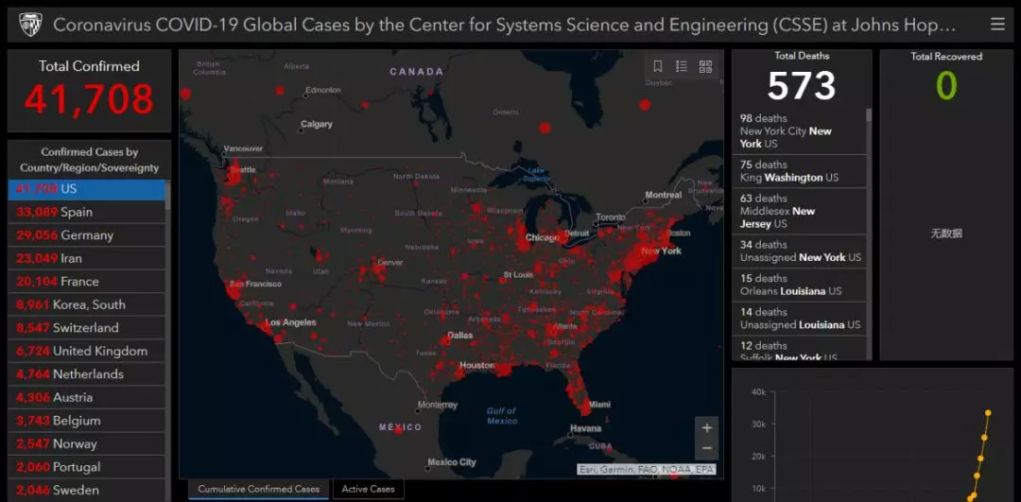Click the 15 deaths Orleans Louisiana entry

tap(800, 285)
